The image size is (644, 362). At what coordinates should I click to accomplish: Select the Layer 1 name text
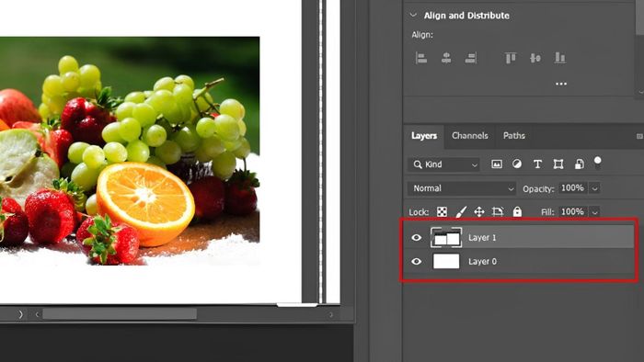pos(482,237)
